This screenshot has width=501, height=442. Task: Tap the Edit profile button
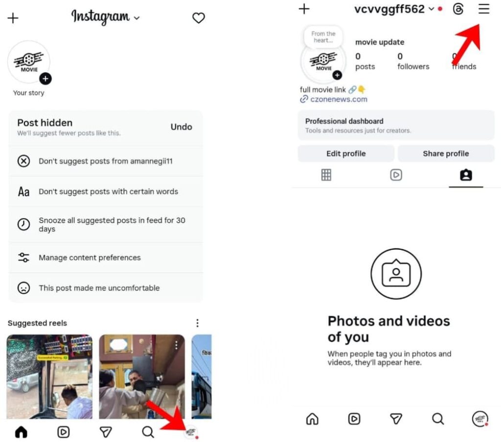(346, 154)
